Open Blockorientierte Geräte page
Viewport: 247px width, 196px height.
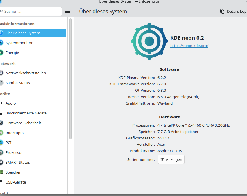tap(33, 113)
